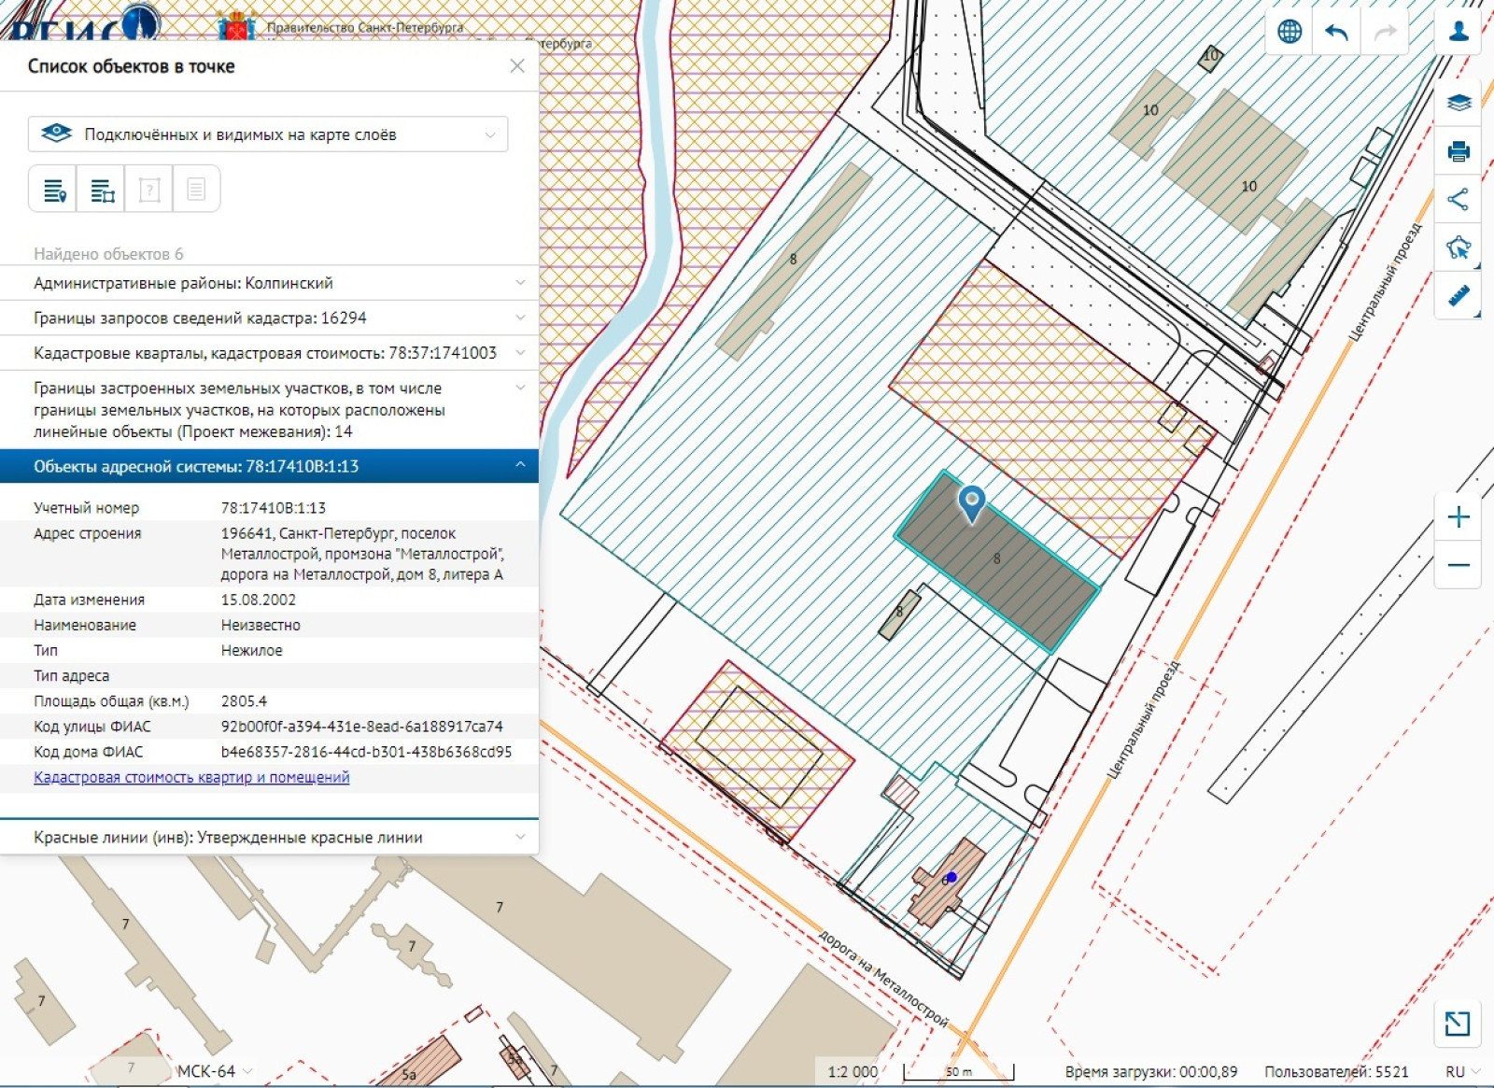
Task: Activate the ruler measurement tool
Action: tap(1459, 296)
